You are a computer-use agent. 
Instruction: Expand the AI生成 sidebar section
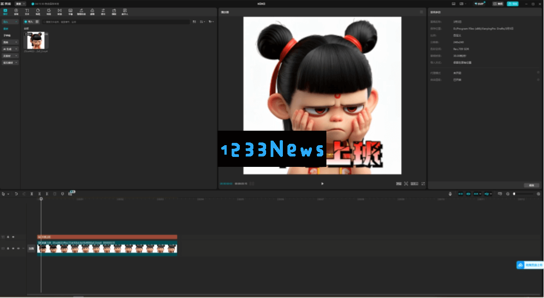[x=10, y=49]
